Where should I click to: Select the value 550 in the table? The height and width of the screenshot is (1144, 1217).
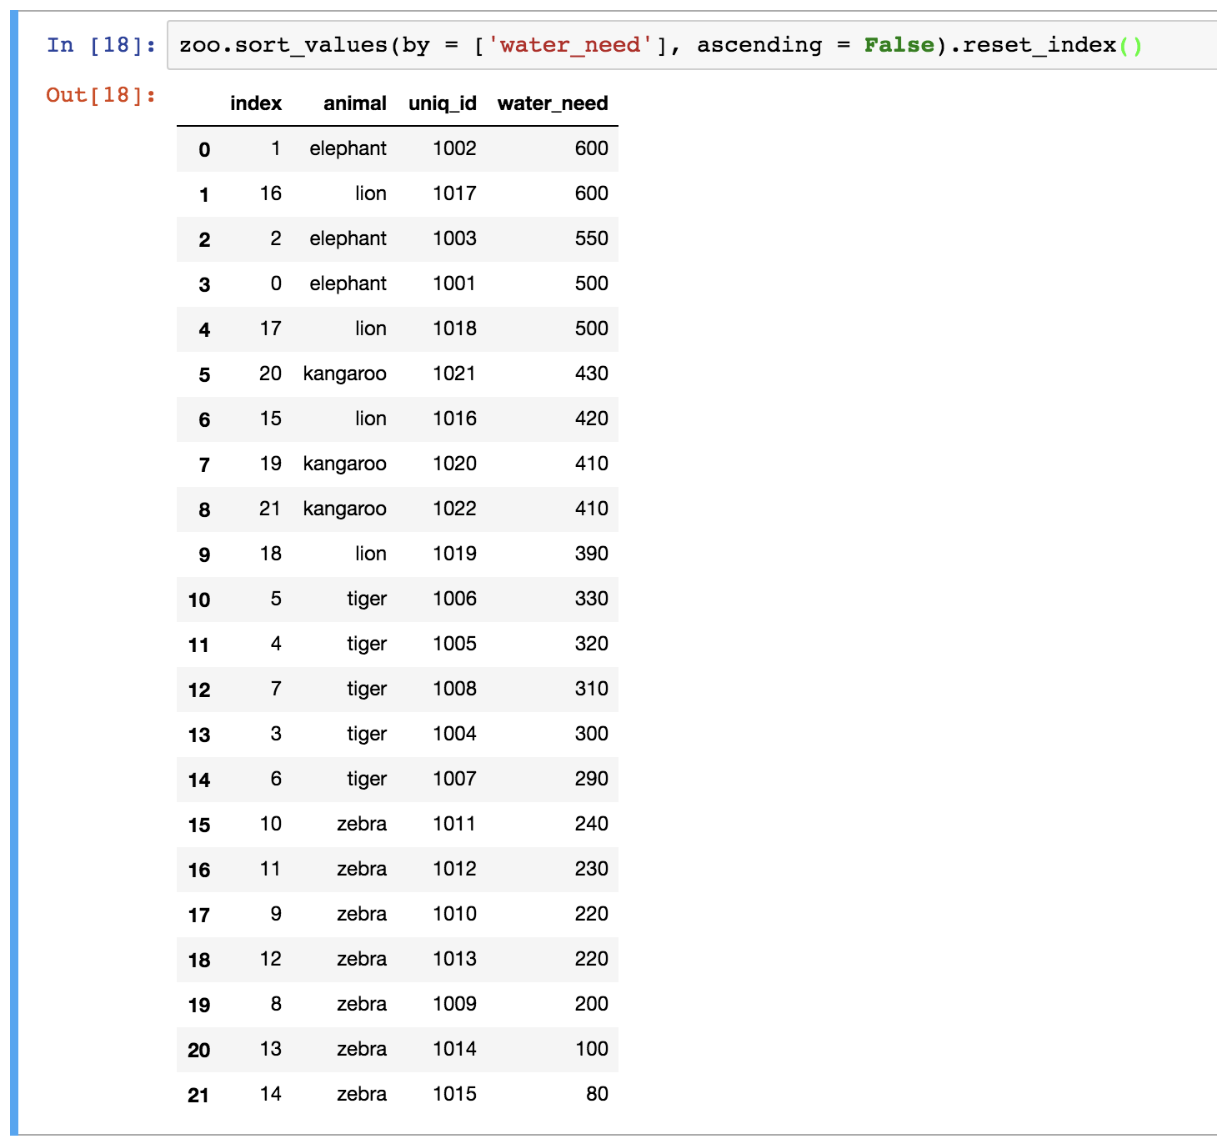(x=591, y=238)
